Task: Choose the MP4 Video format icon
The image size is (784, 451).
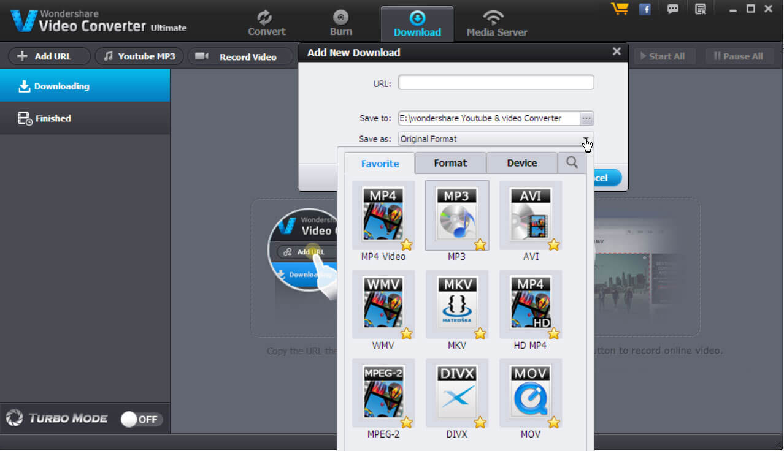Action: [x=383, y=215]
